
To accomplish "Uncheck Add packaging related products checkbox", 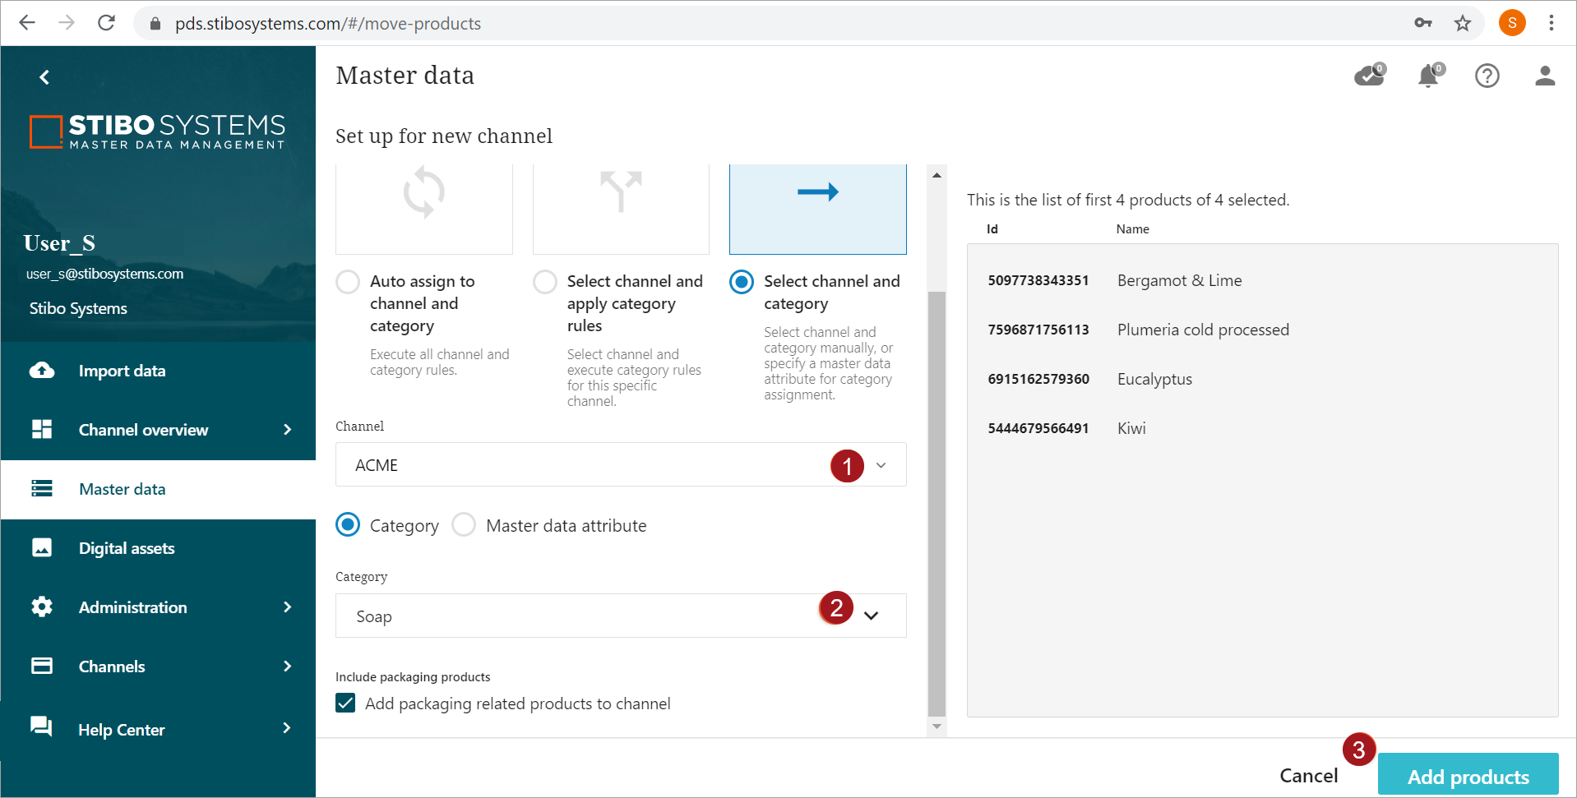I will pyautogui.click(x=346, y=703).
